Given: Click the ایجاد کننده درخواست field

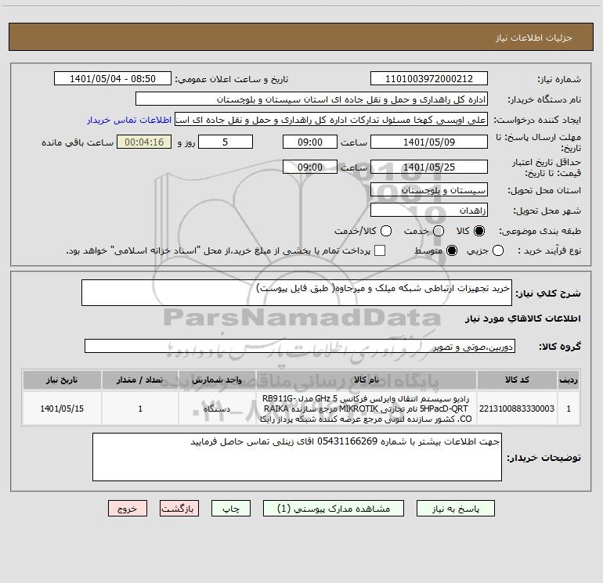Looking at the screenshot, I should pos(331,120).
